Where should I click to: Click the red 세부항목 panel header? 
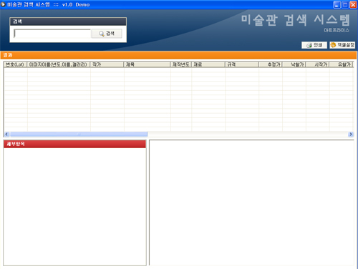(74, 144)
